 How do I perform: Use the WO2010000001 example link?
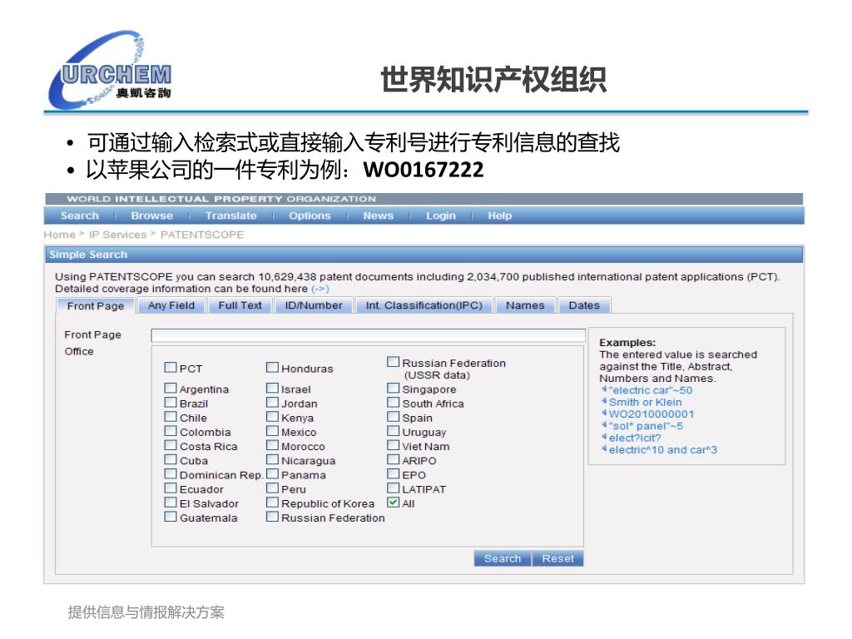point(651,414)
